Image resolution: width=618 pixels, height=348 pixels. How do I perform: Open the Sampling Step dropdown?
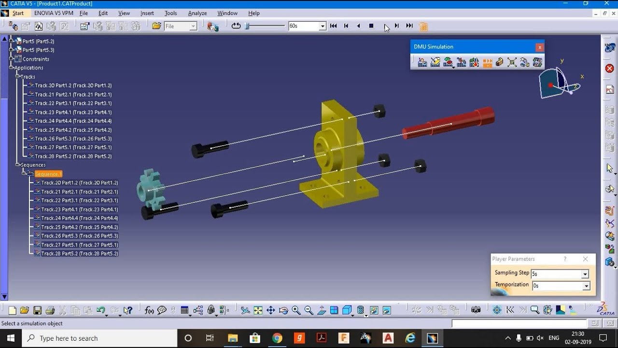click(585, 274)
